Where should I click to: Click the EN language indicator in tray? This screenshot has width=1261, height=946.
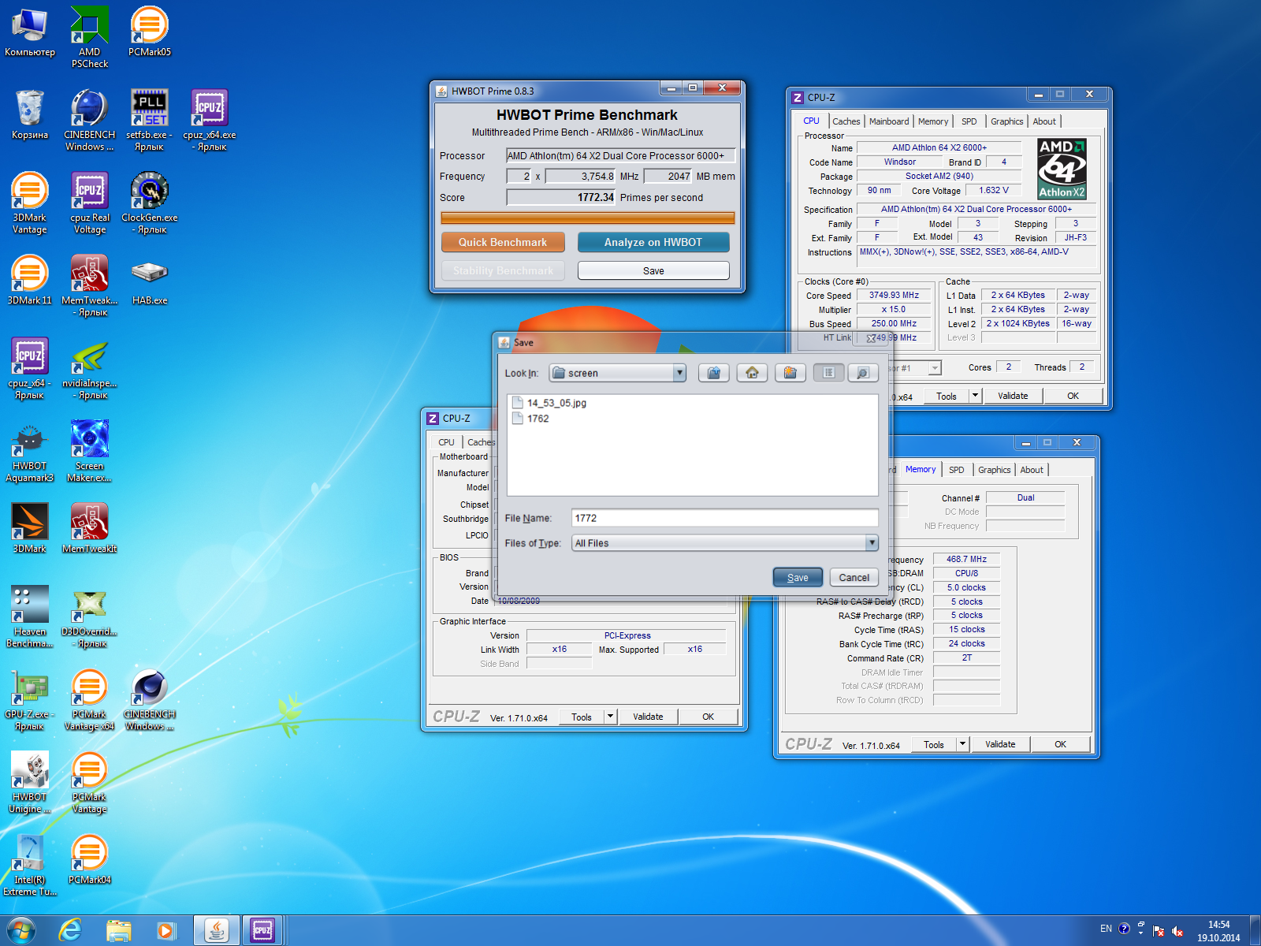1106,929
